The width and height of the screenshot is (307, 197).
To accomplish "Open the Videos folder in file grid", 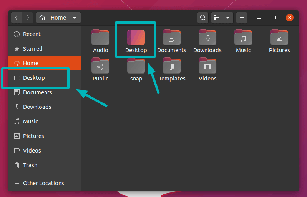I will pyautogui.click(x=207, y=66).
